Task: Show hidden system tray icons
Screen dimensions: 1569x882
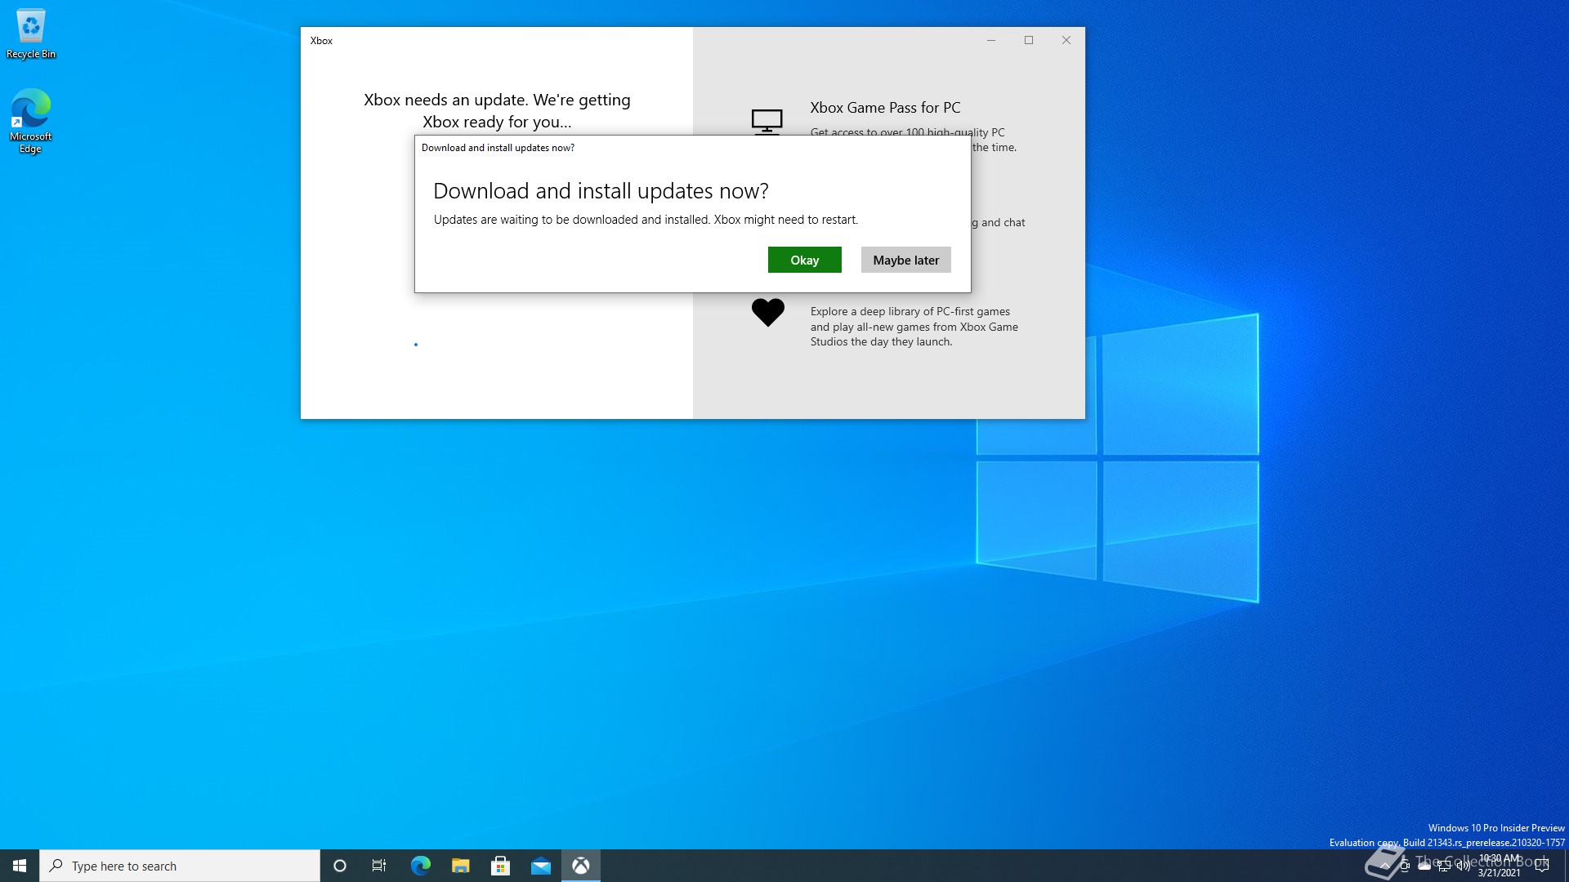Action: click(1384, 866)
